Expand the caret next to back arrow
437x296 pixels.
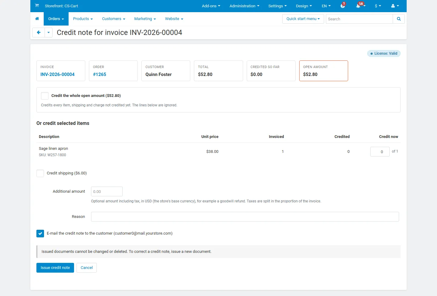coord(49,33)
